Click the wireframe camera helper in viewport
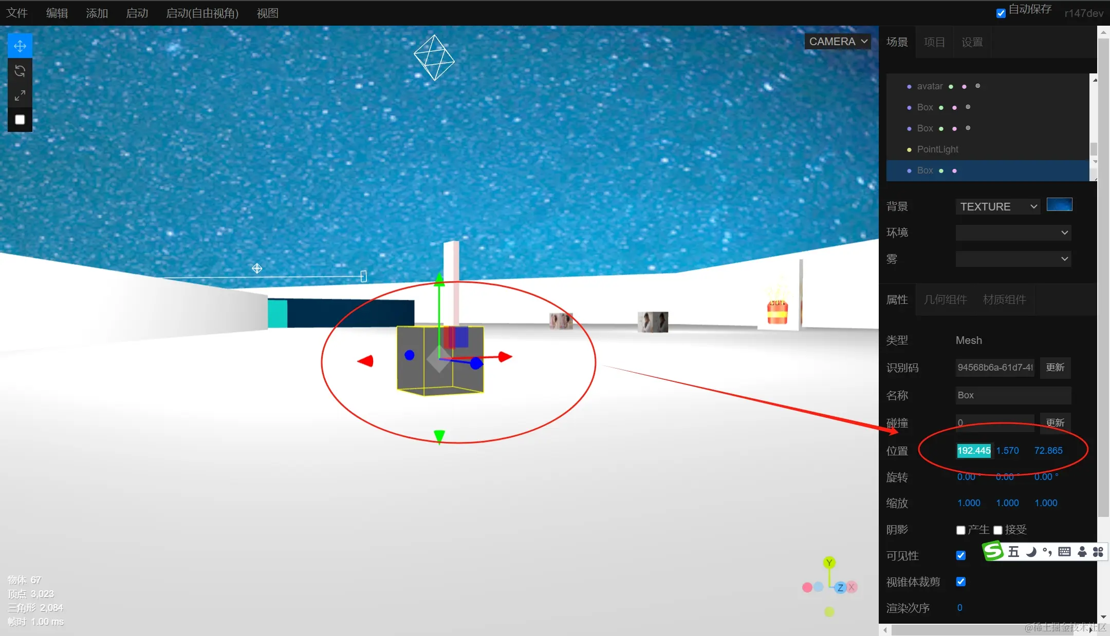1110x636 pixels. pos(434,57)
